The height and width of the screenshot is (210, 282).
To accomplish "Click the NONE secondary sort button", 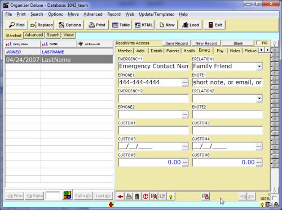I will pos(59,44).
